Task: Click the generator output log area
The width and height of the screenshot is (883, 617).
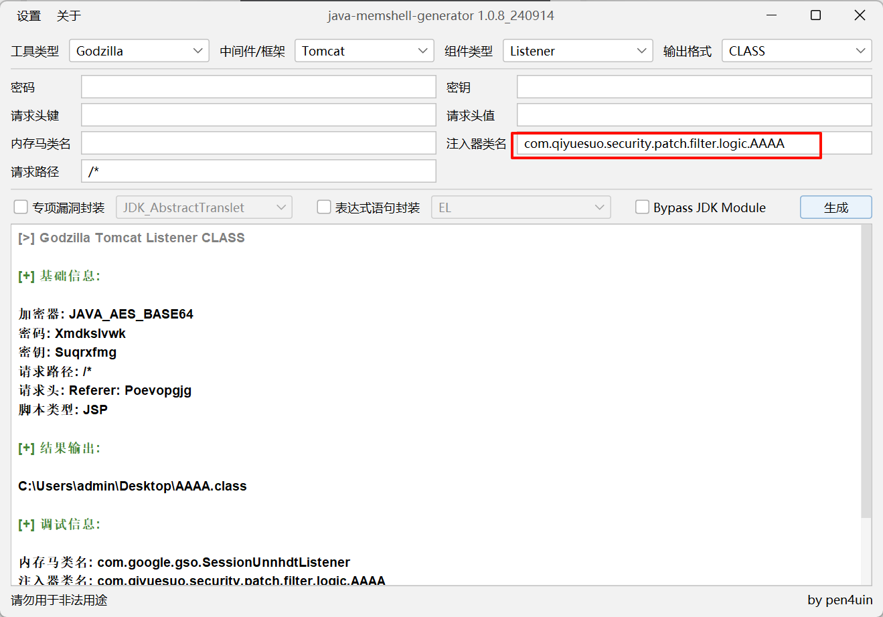Action: pyautogui.click(x=435, y=402)
